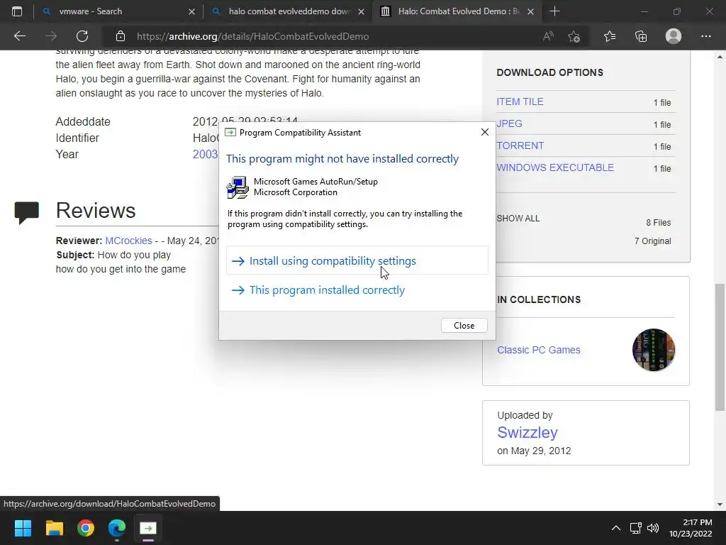Open the ITEM TILE download option
This screenshot has height=545, width=726.
tap(520, 101)
